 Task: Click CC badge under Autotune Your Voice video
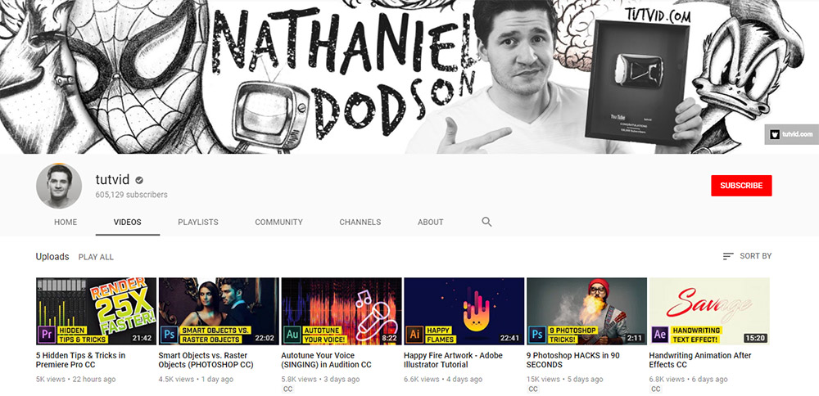pos(287,389)
